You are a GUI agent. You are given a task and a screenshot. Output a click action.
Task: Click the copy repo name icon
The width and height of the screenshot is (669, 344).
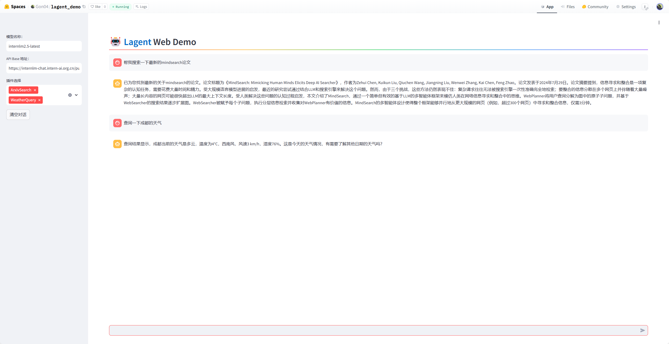[x=84, y=7]
